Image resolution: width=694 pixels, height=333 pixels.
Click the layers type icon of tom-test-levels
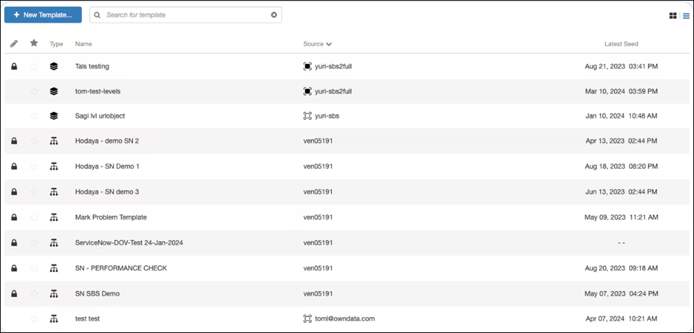54,91
